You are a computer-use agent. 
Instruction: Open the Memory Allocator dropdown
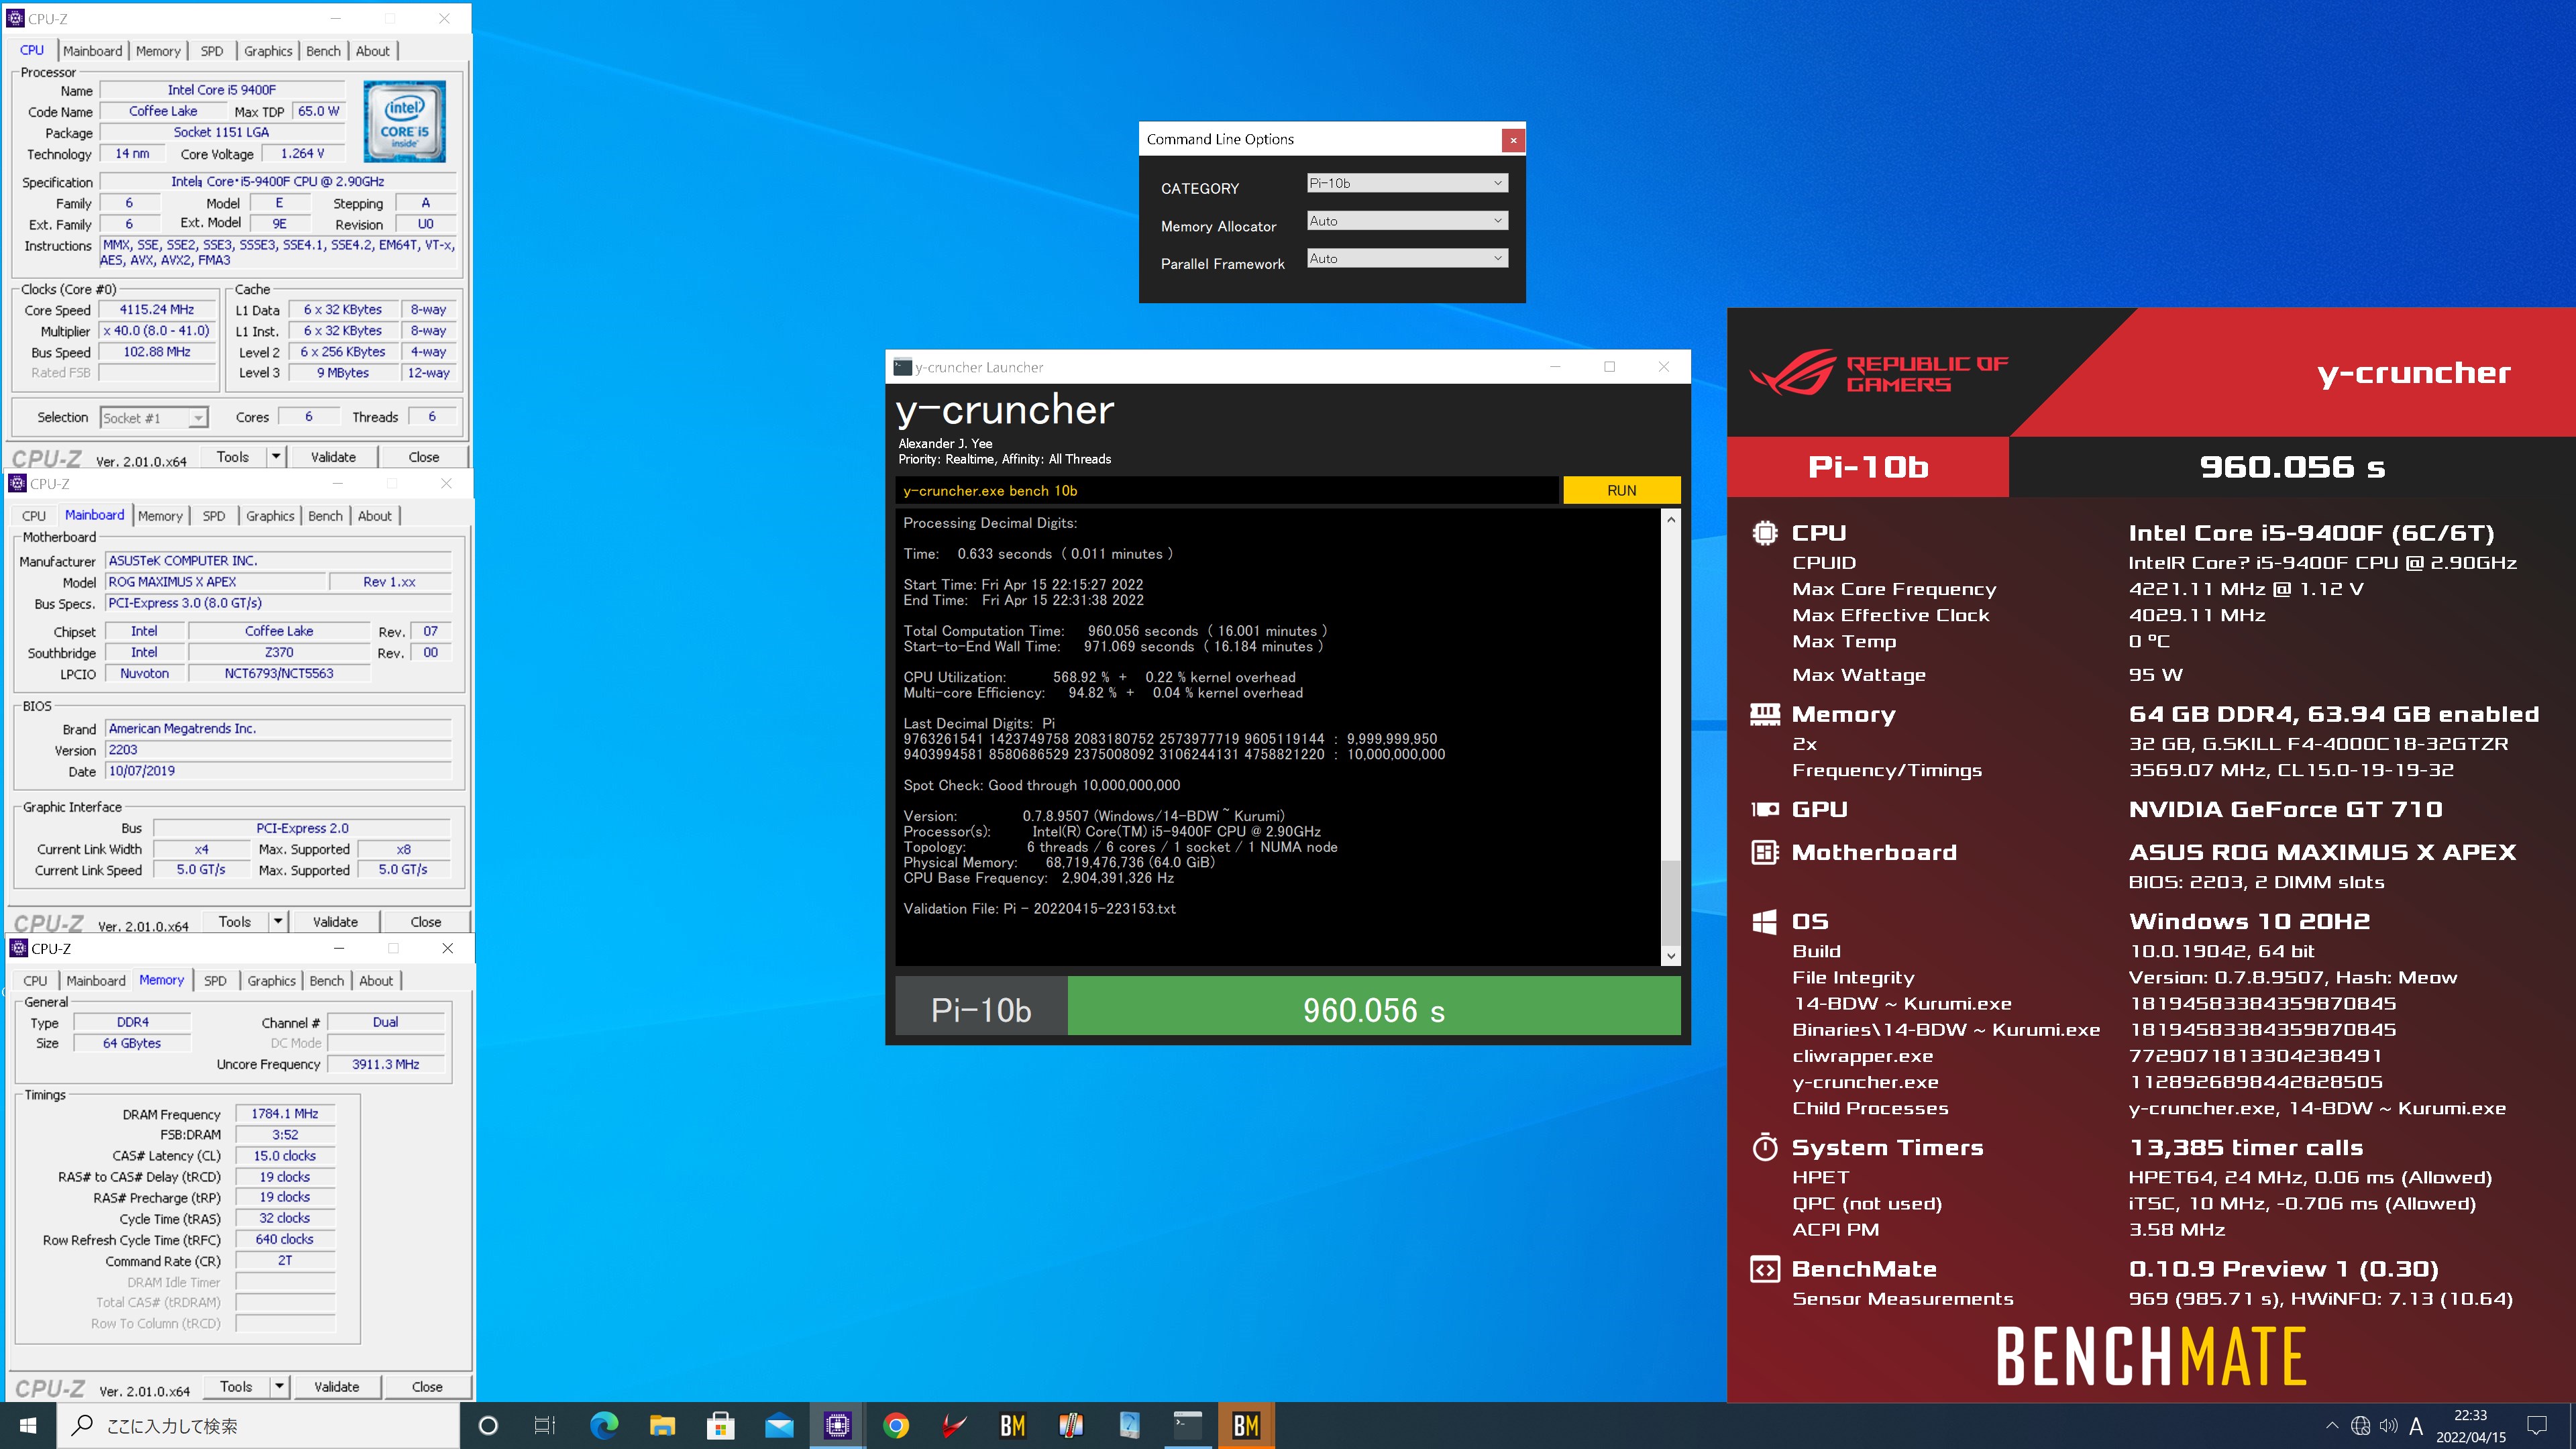point(1407,221)
